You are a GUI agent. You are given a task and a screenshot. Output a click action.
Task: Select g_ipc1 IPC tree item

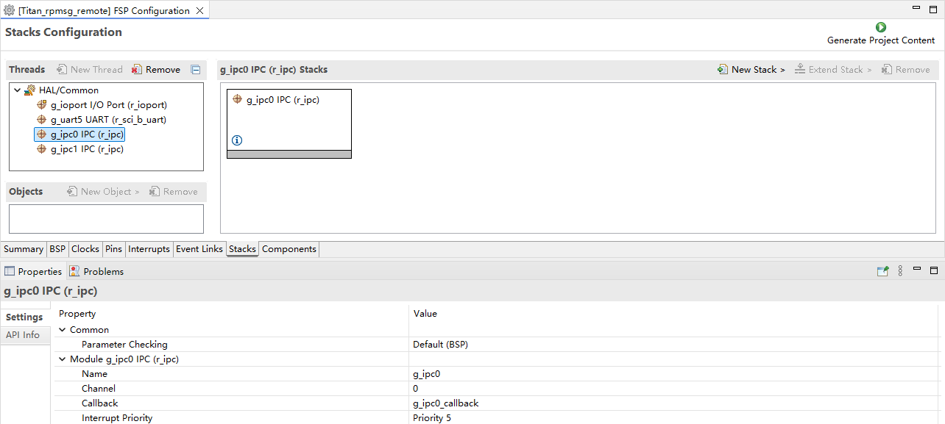click(x=86, y=149)
